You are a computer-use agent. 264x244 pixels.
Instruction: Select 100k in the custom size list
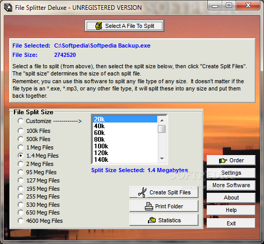click(125, 146)
